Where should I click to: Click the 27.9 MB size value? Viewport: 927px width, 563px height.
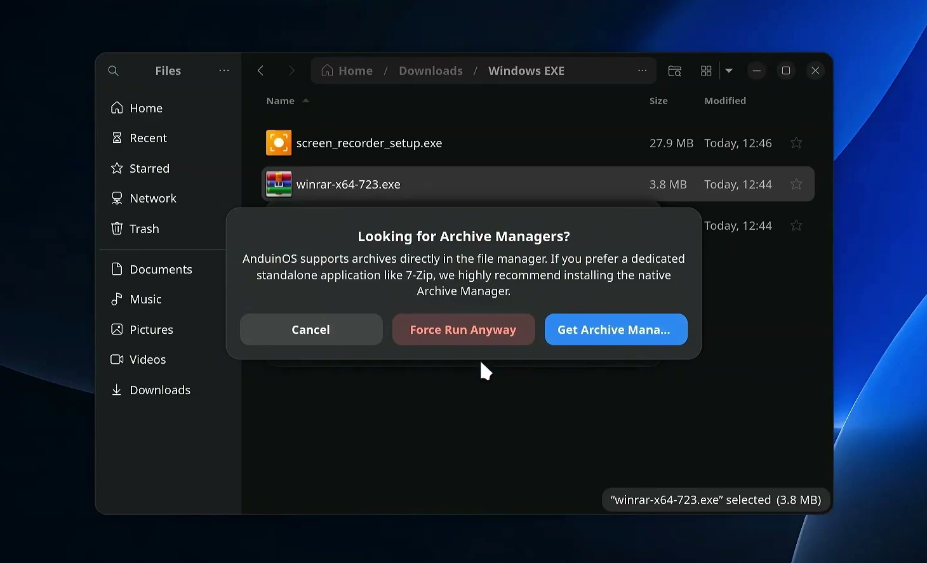point(671,143)
